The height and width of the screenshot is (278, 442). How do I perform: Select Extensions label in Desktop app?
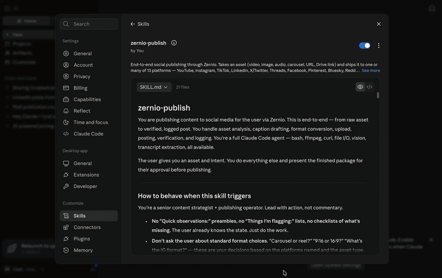[86, 175]
